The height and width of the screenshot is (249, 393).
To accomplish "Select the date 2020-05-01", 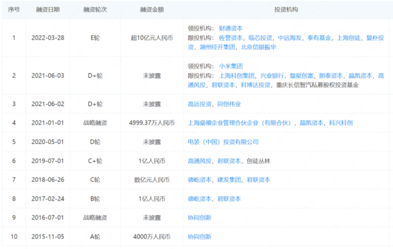I will point(48,142).
